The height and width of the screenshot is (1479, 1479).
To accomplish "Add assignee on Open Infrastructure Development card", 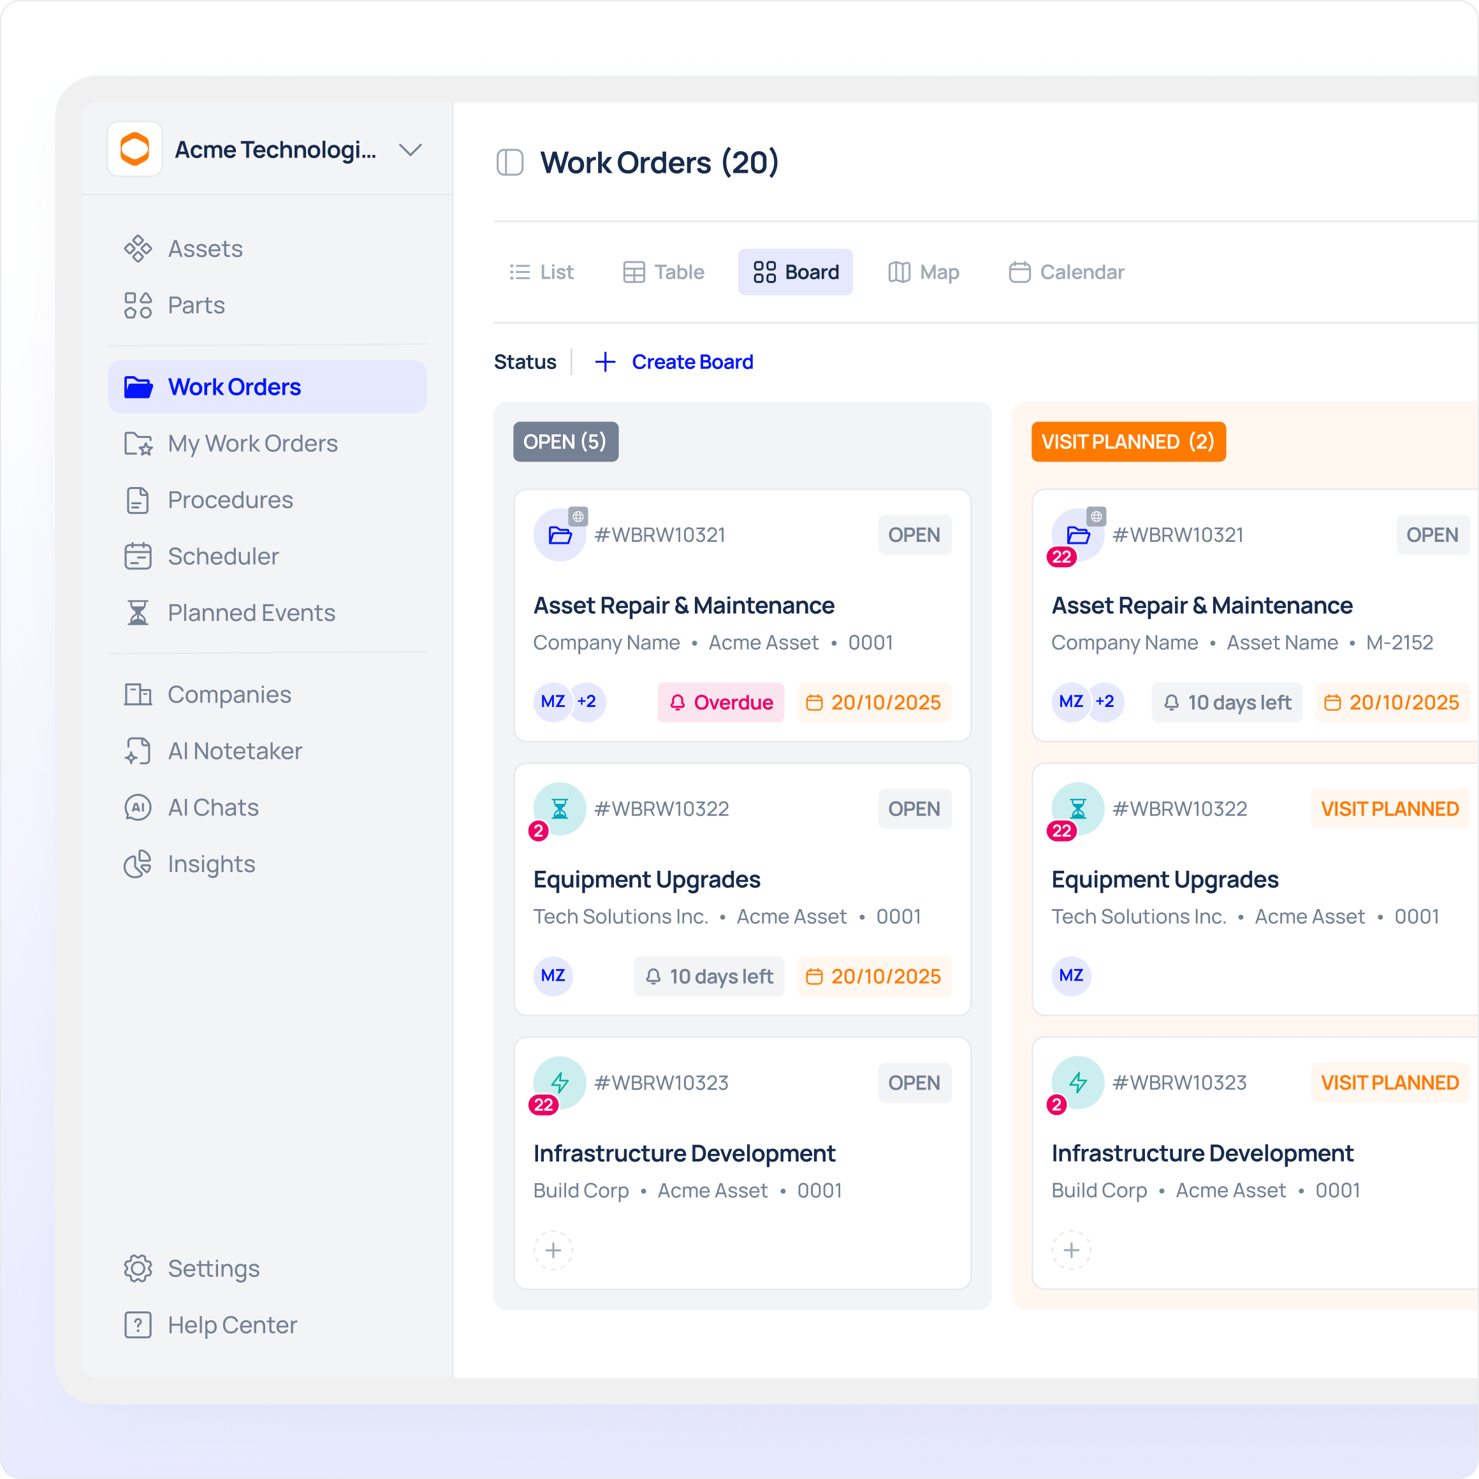I will pyautogui.click(x=553, y=1250).
